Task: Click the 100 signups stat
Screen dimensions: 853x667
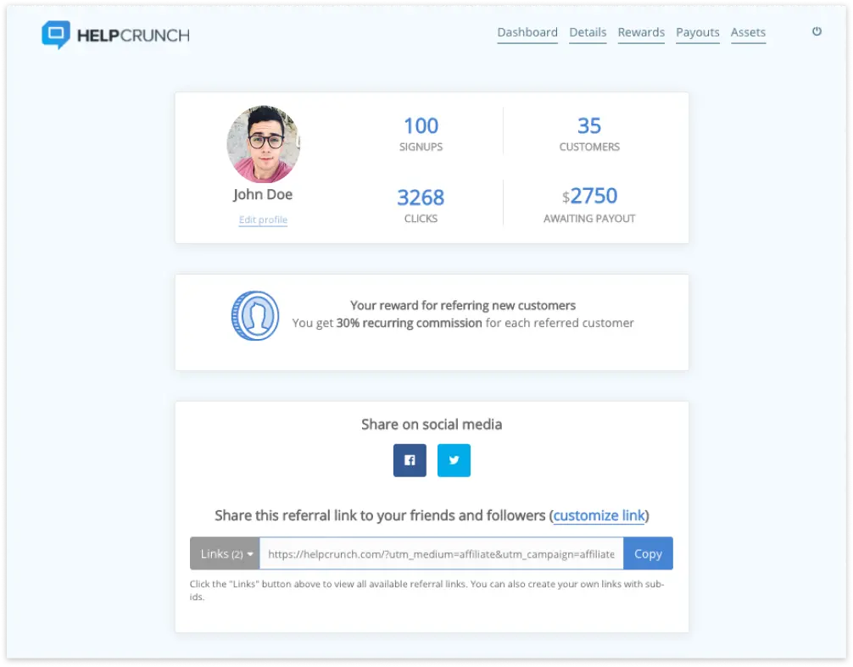Action: (x=421, y=126)
